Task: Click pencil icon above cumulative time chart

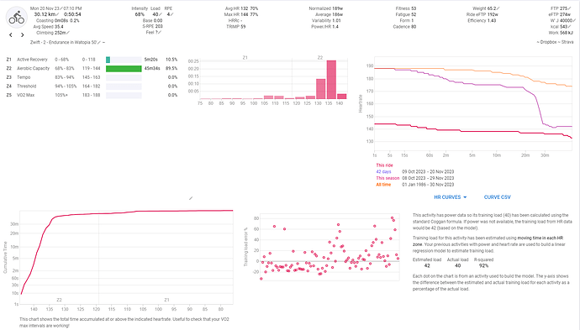Action: coord(191,198)
